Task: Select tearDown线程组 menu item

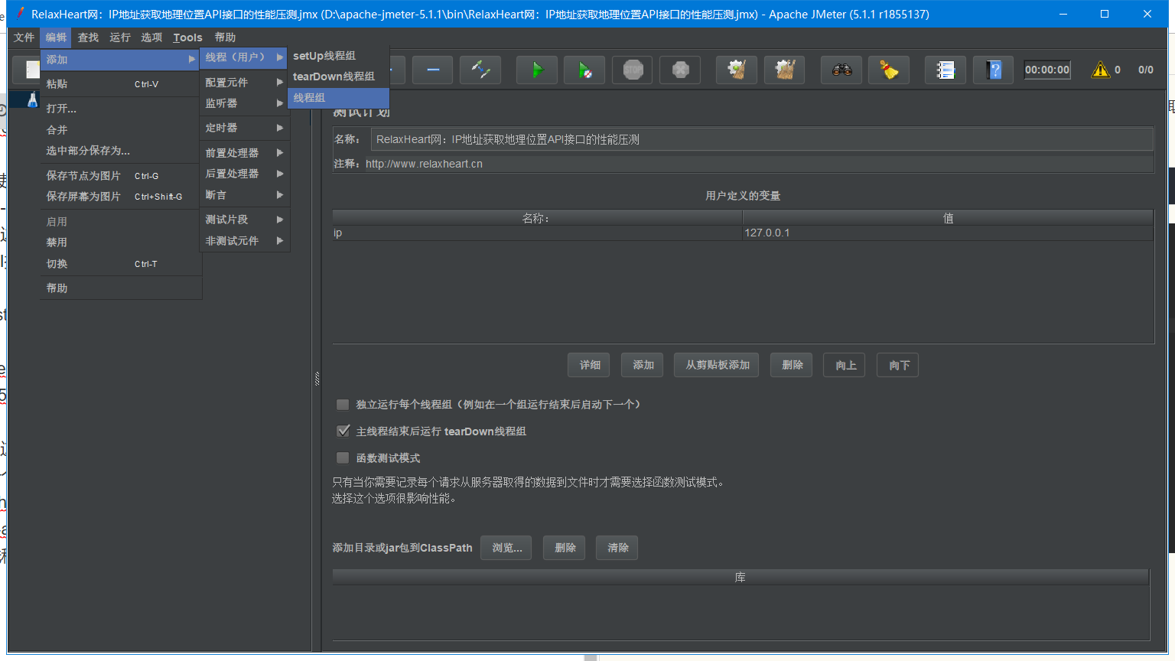Action: 338,77
